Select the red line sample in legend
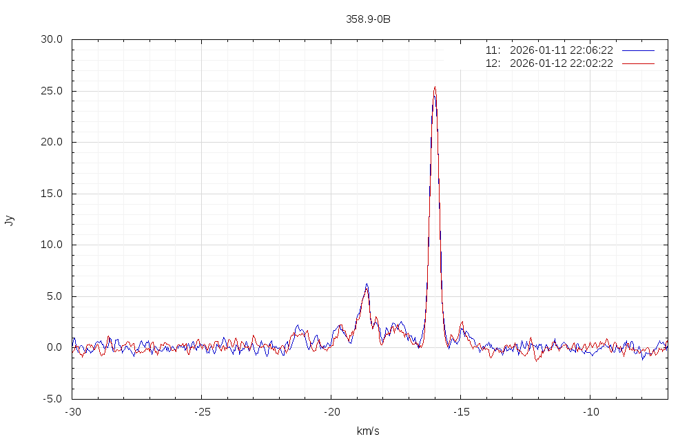This screenshot has width=689, height=441. [638, 63]
